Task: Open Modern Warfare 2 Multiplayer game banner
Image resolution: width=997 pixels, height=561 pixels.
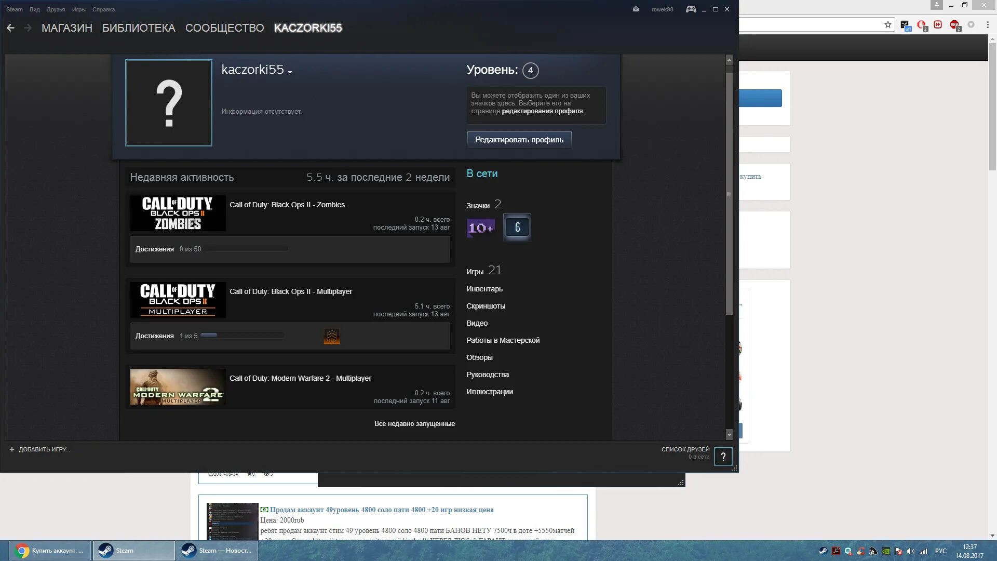Action: click(178, 386)
